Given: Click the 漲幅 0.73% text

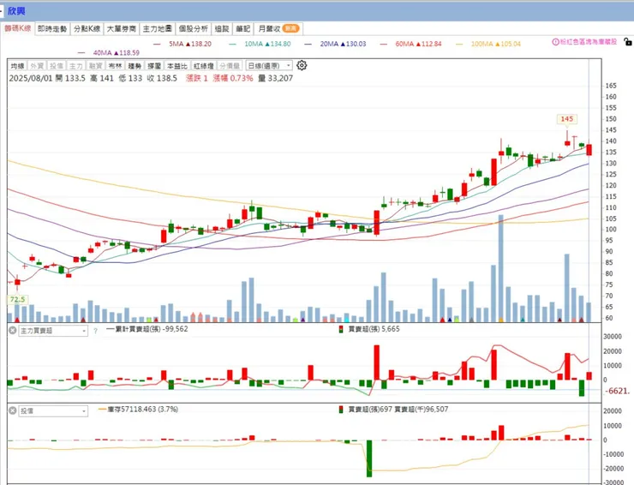Looking at the screenshot, I should coord(233,78).
